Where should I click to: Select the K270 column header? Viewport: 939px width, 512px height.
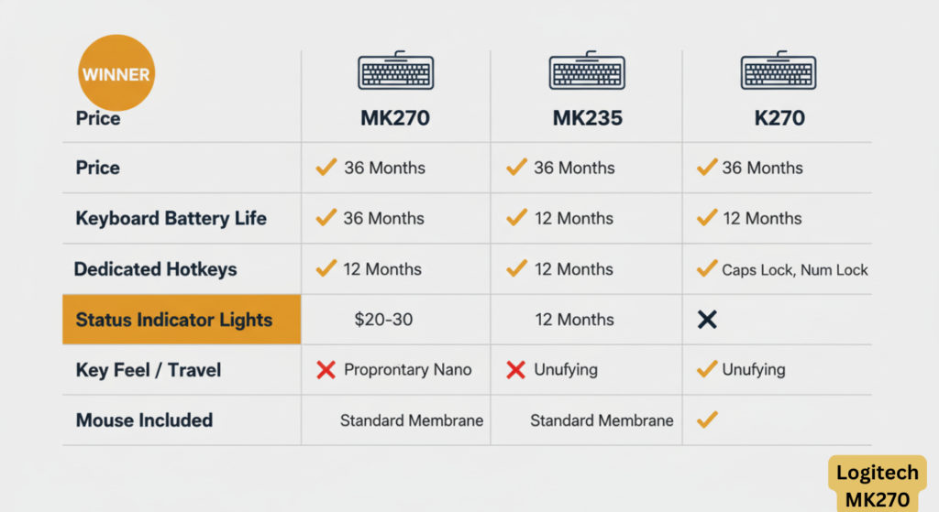click(778, 118)
